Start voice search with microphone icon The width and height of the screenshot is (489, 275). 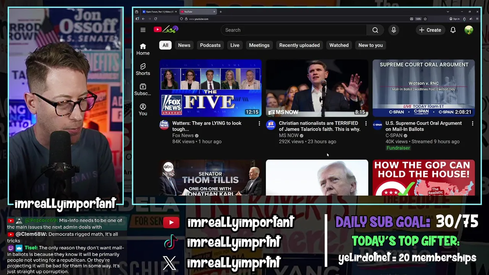pos(393,30)
